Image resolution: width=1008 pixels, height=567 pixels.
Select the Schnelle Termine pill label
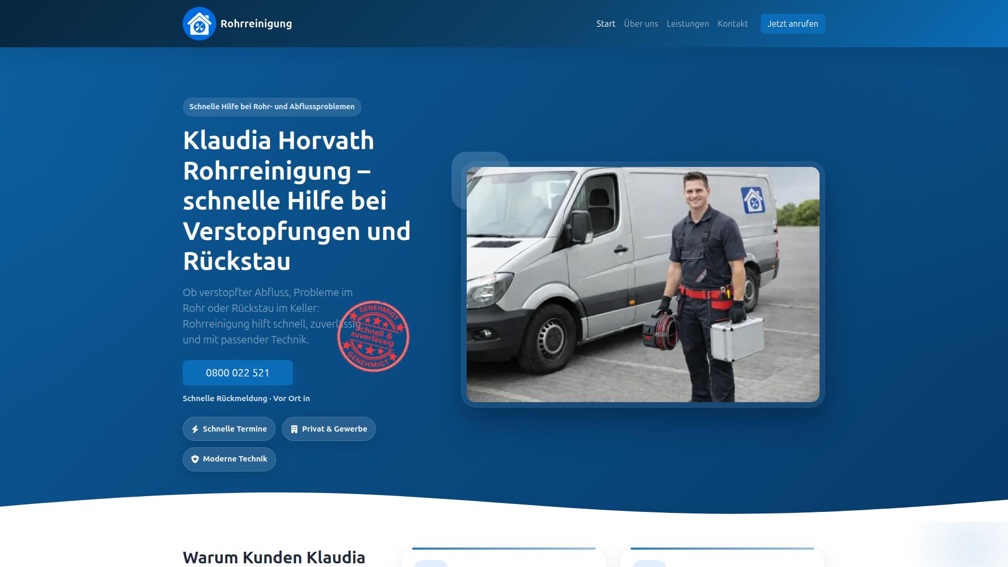click(235, 429)
